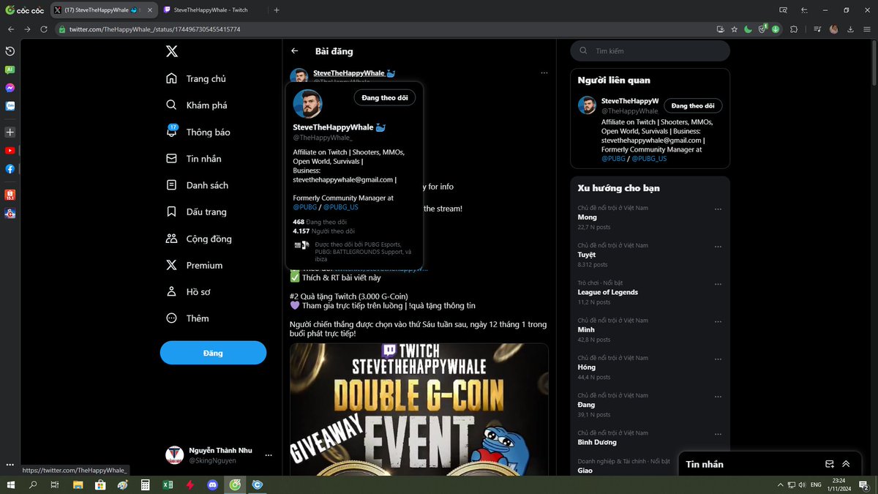Open File Explorer from the taskbar
Screen dimensions: 878x494
78,484
